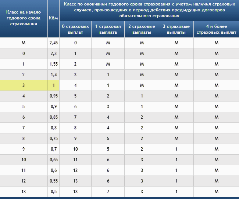The height and width of the screenshot is (199, 239).
Task: Select the Кбм value 0,55 cell
Action: tap(53, 181)
